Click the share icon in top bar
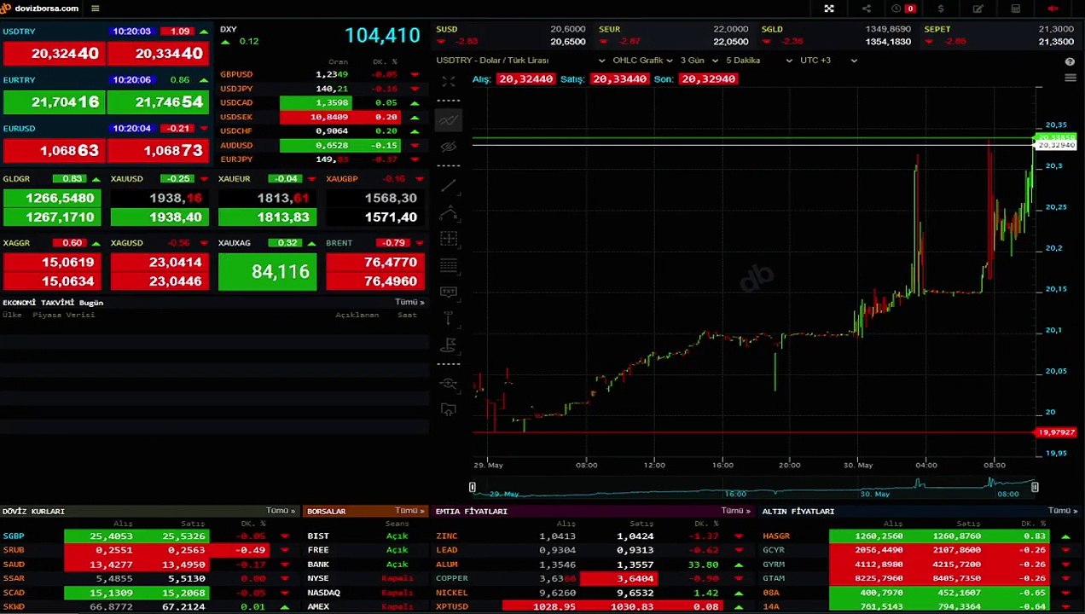The width and height of the screenshot is (1085, 614). coord(867,9)
